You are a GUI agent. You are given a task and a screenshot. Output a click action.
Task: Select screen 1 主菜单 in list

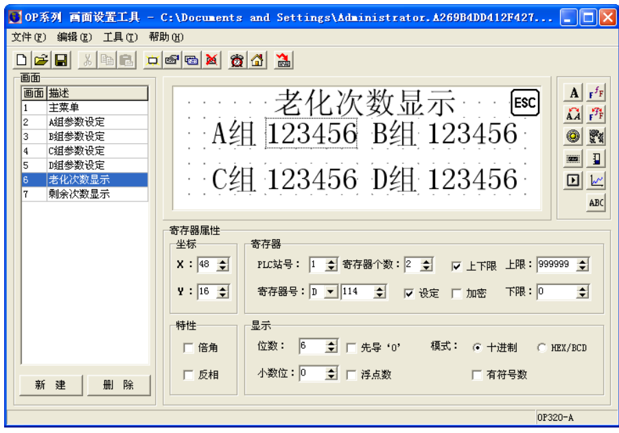click(x=85, y=108)
